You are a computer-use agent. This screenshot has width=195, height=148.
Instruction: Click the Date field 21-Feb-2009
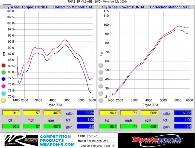tap(102, 146)
